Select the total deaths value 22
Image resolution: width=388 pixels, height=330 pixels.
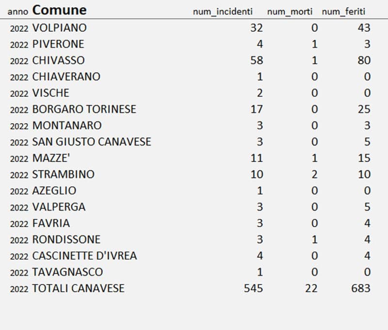coord(311,288)
